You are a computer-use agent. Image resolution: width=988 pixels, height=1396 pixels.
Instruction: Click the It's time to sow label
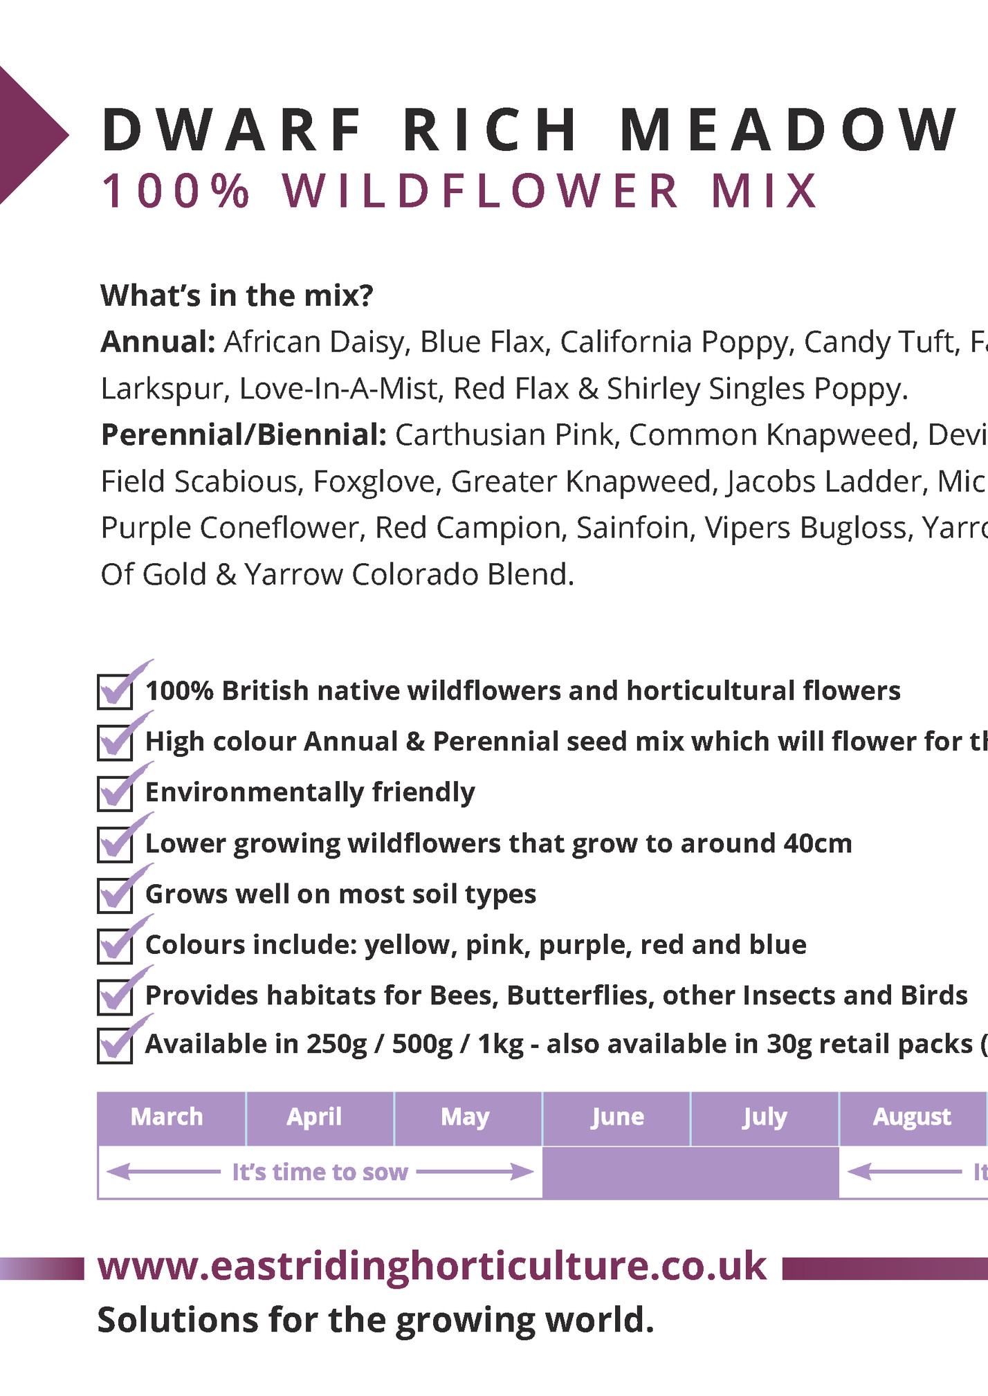click(x=320, y=1172)
